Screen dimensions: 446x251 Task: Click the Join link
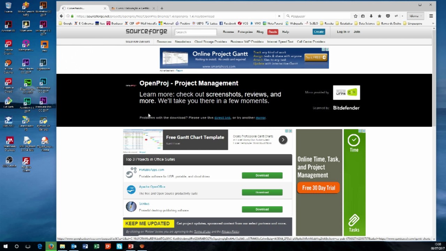tap(357, 32)
